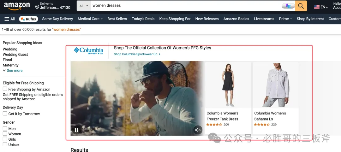The width and height of the screenshot is (341, 152).
Task: Expand the Prime menu
Action: pos(285,19)
